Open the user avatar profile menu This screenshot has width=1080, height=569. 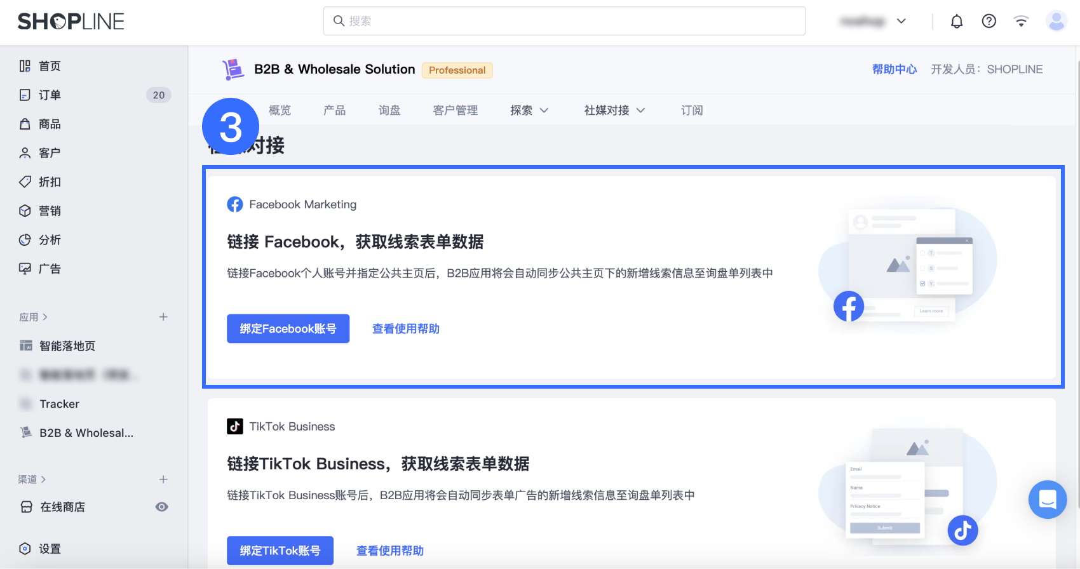point(1056,22)
